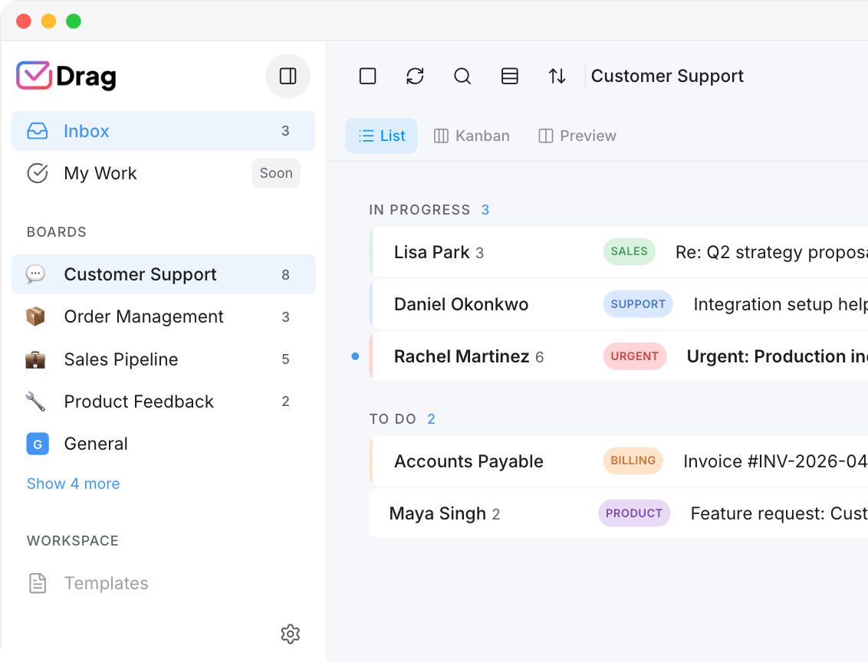Click the BILLING tag on Accounts Payable
Screen dimensions: 868x662
click(x=633, y=460)
